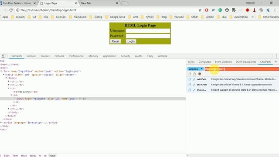Click the Reset button on login form
Screen dimensions: 279x157
(116, 41)
